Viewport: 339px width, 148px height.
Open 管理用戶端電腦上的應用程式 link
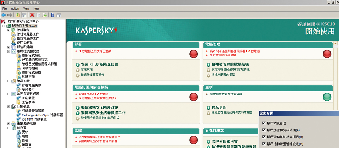pos(100,118)
